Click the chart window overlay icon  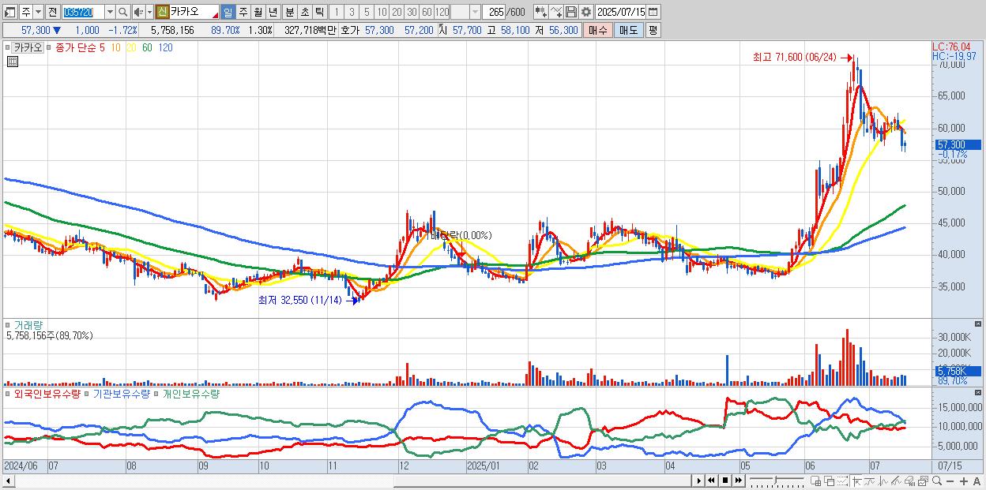923,481
